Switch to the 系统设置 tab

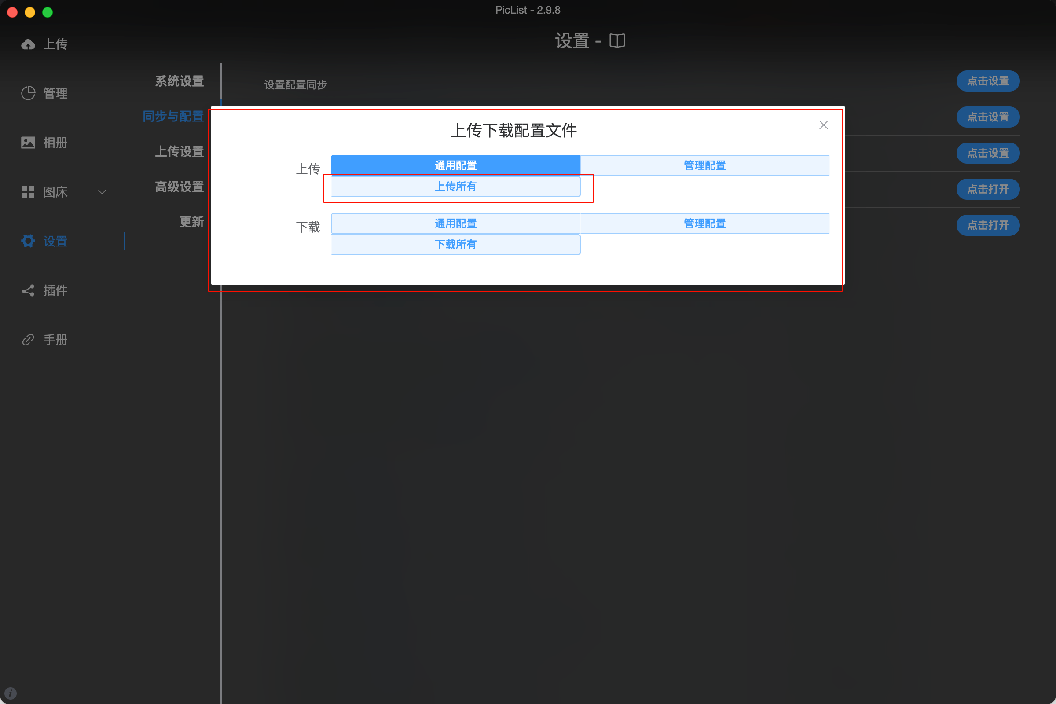[179, 81]
